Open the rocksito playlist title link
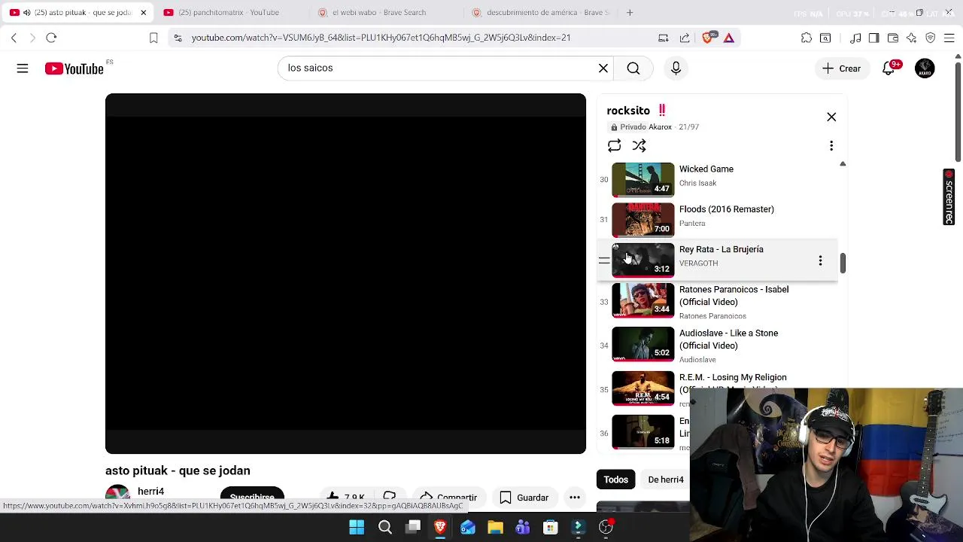 tap(628, 111)
